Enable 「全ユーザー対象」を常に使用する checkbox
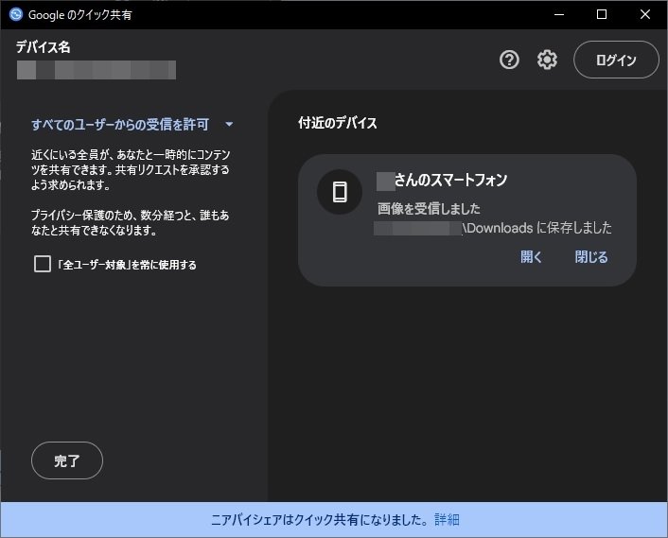The image size is (668, 538). (x=43, y=264)
